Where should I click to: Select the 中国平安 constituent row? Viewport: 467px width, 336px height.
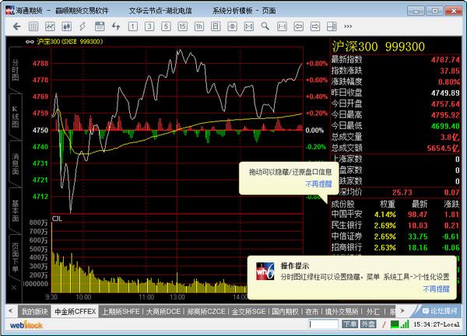pyautogui.click(x=395, y=215)
